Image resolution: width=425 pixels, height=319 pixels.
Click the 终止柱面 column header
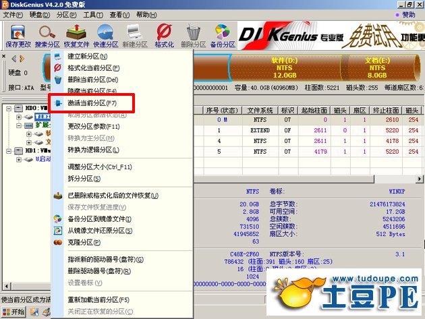[x=386, y=111]
